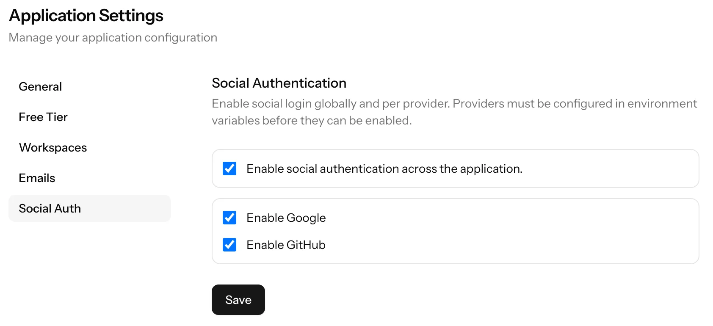
Task: Disable social authentication across the application
Action: pos(229,169)
